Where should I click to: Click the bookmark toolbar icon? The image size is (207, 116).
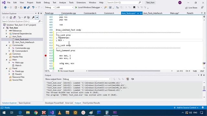coord(134,7)
